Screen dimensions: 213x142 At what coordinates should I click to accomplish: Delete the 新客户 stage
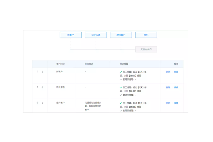point(168,72)
